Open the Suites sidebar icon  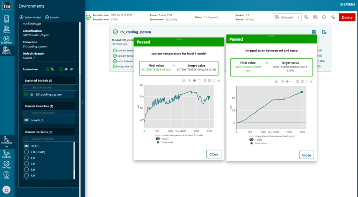[x=6, y=30]
